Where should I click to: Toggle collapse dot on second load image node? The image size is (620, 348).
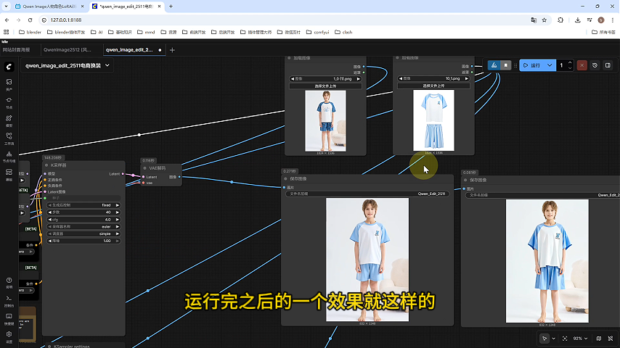[x=397, y=58]
